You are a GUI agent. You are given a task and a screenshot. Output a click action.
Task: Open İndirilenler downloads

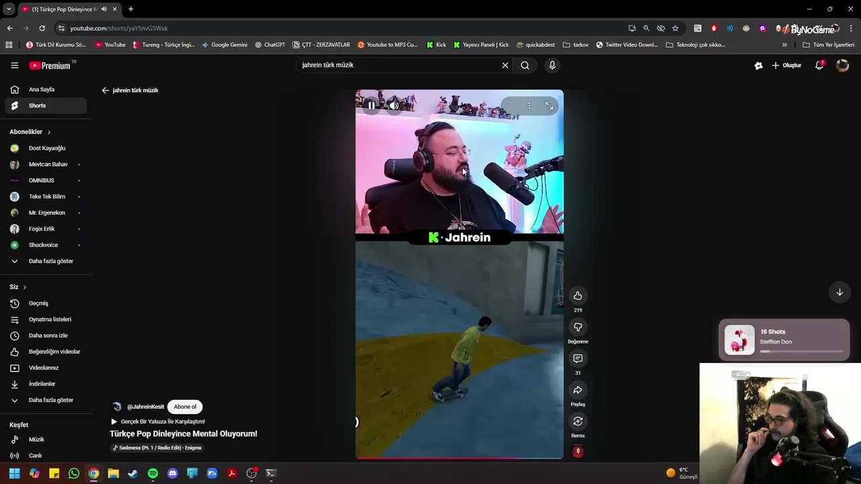[46, 384]
